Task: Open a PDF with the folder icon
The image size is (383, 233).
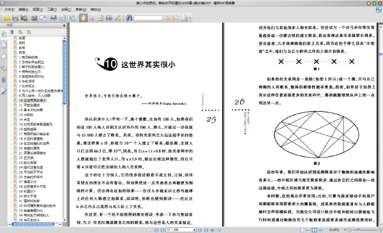Action: pyautogui.click(x=6, y=18)
